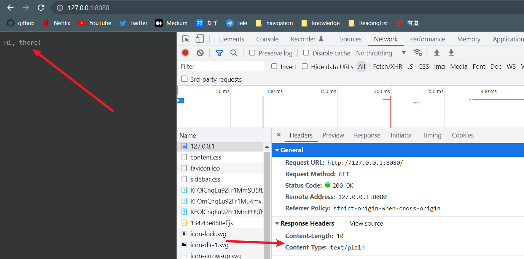Filter requests by Fetch/XHR

point(387,66)
